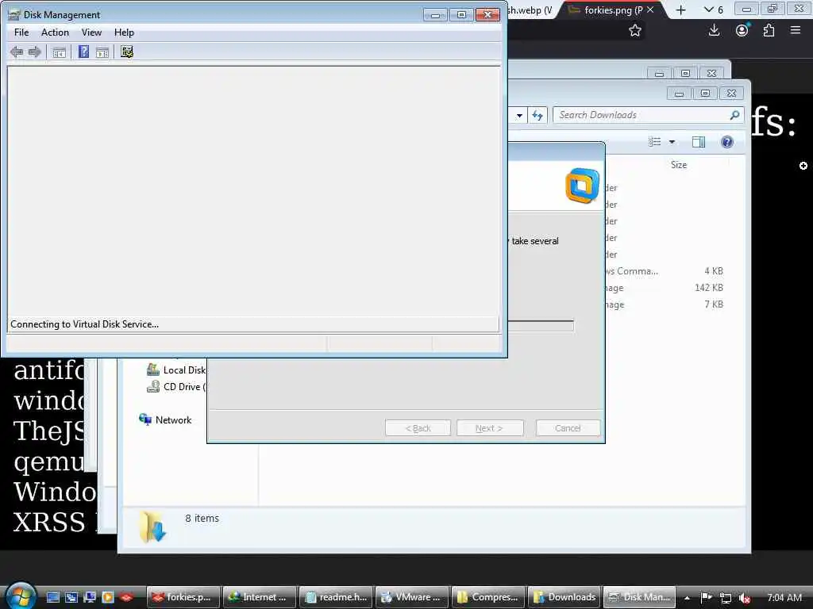The height and width of the screenshot is (609, 813).
Task: Show hidden tray icons arrow
Action: [687, 598]
